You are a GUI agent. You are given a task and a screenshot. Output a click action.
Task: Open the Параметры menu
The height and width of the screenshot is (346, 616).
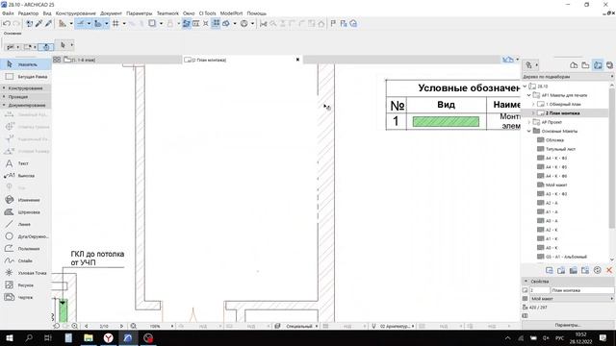point(139,13)
